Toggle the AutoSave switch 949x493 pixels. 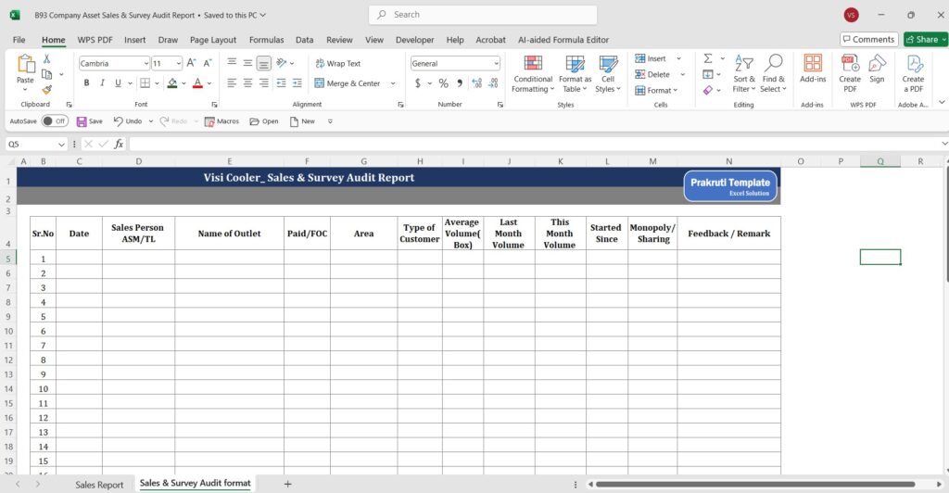(55, 121)
